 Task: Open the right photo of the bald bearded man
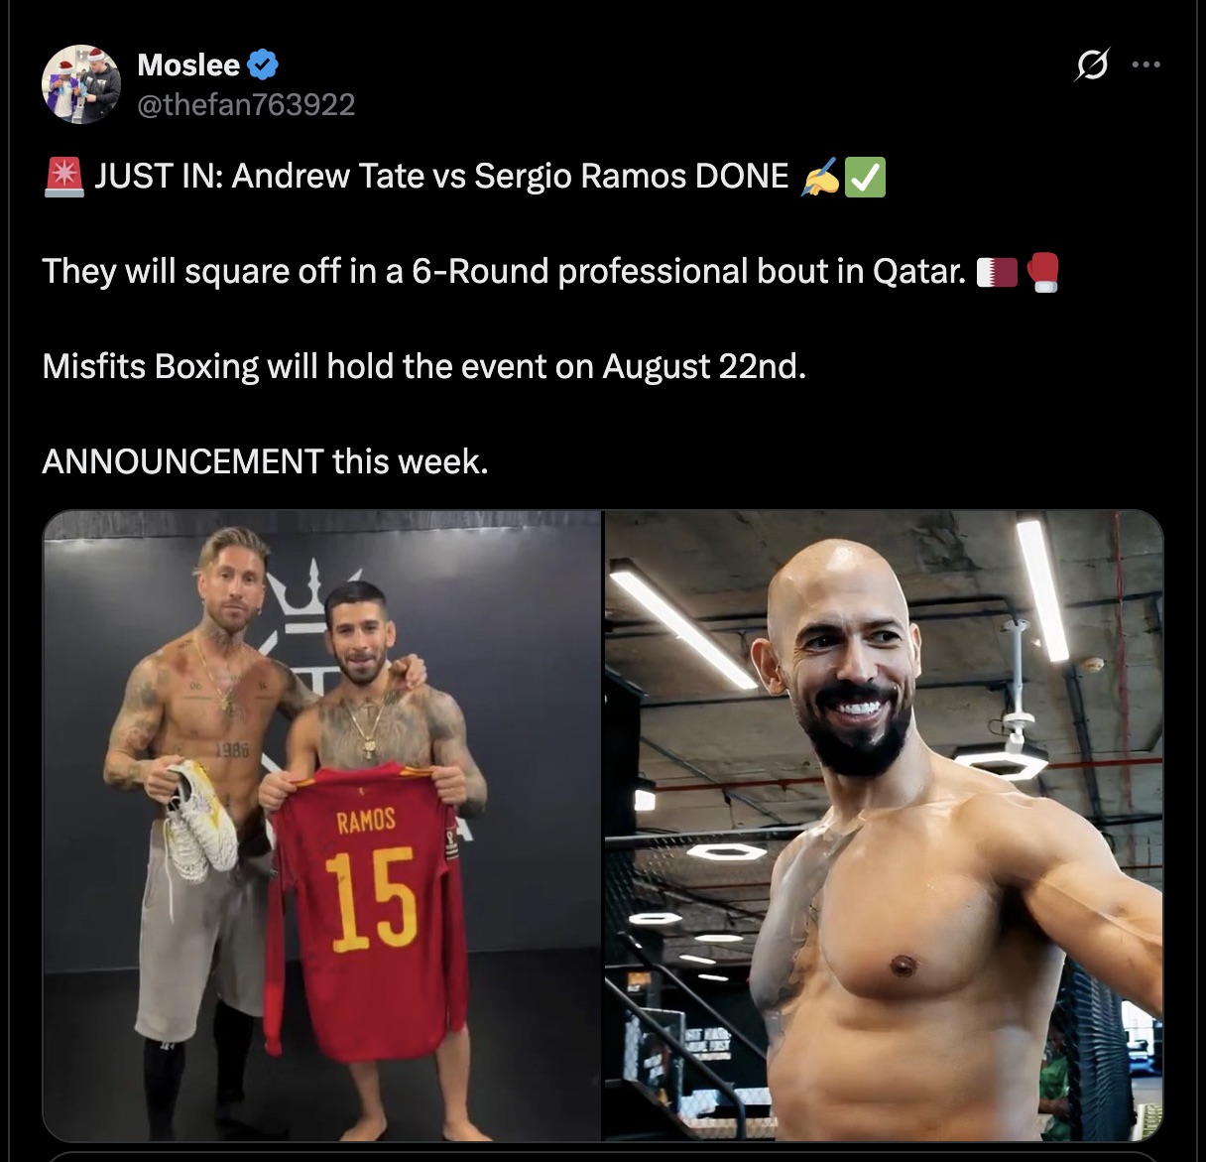pyautogui.click(x=884, y=826)
